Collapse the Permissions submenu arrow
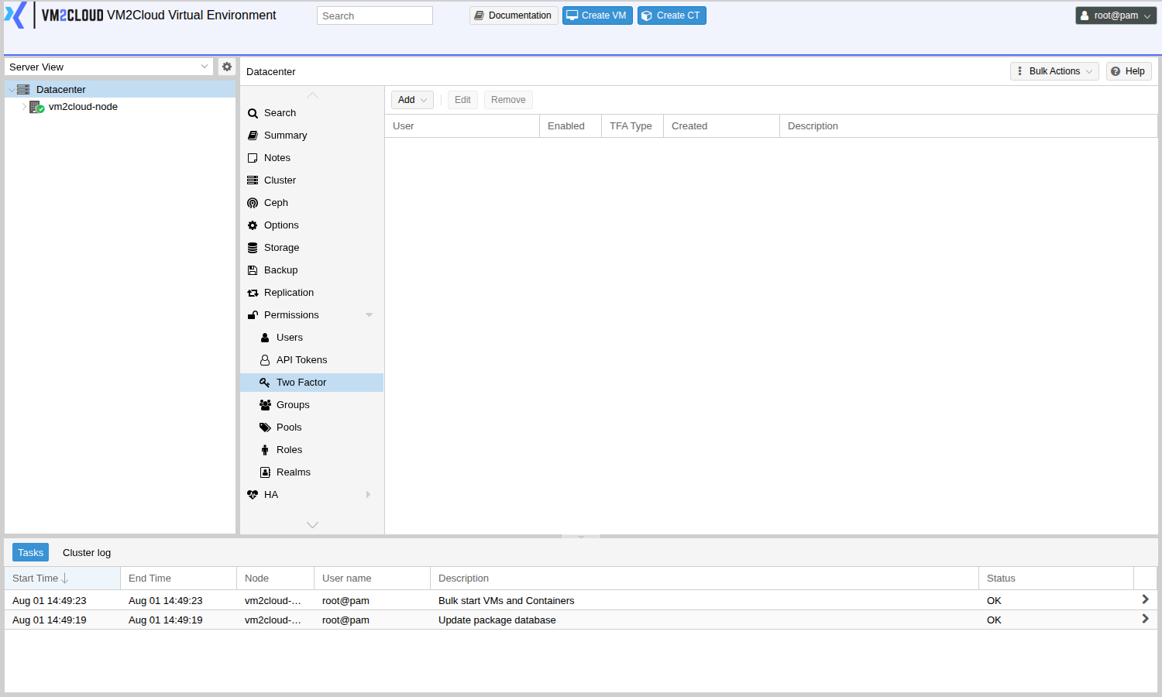The image size is (1162, 697). tap(370, 315)
